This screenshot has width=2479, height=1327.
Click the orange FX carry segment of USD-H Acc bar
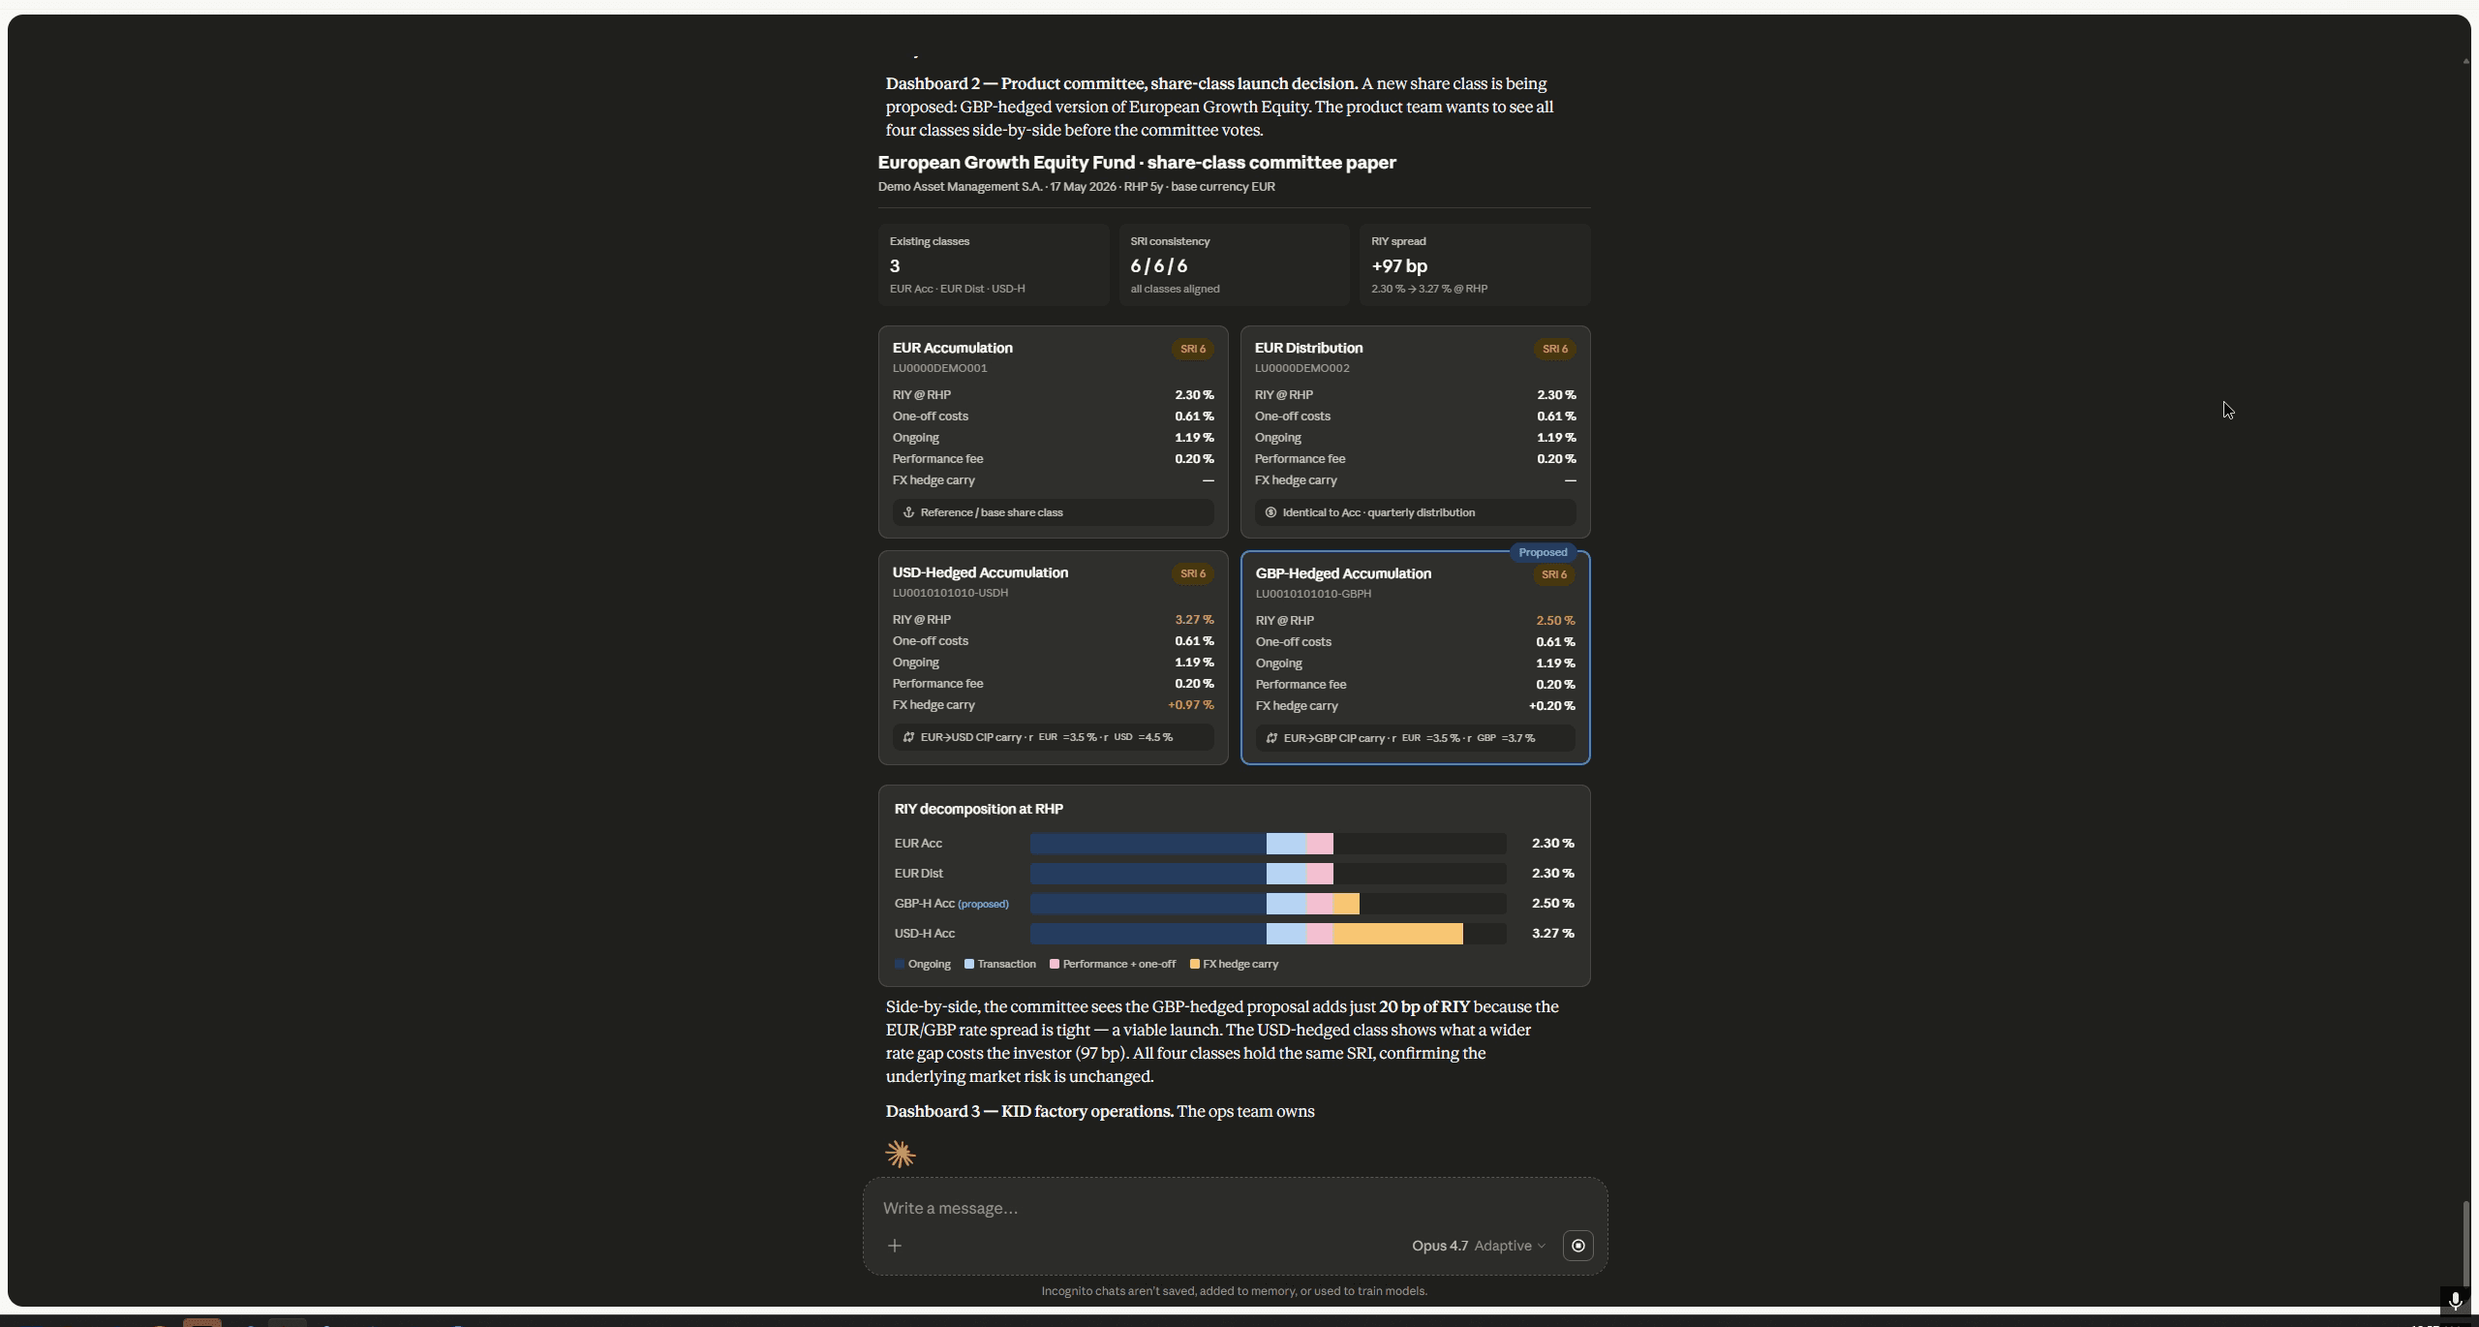click(1397, 934)
